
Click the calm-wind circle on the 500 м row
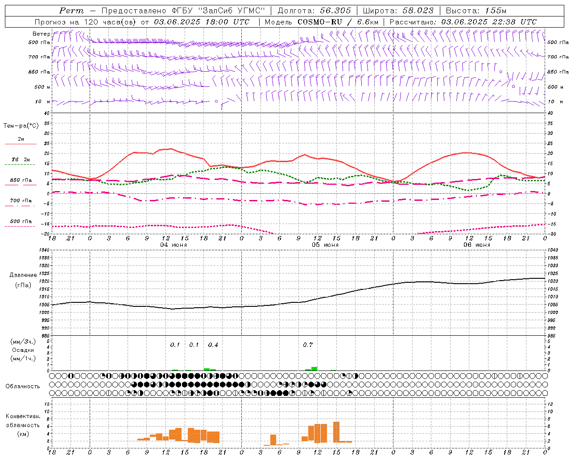513,86
